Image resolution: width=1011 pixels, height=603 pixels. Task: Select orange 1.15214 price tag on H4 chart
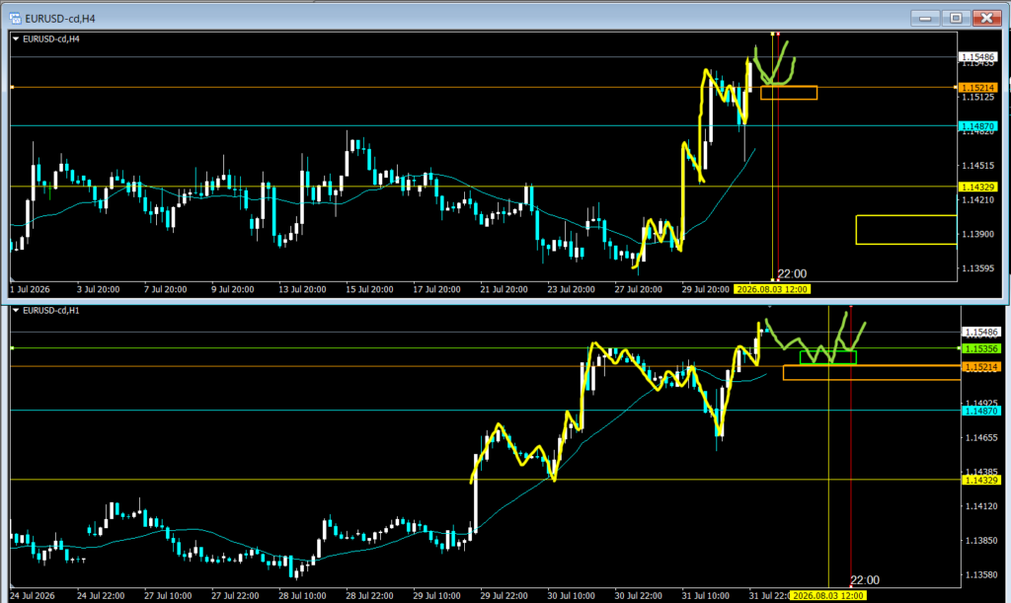point(977,88)
